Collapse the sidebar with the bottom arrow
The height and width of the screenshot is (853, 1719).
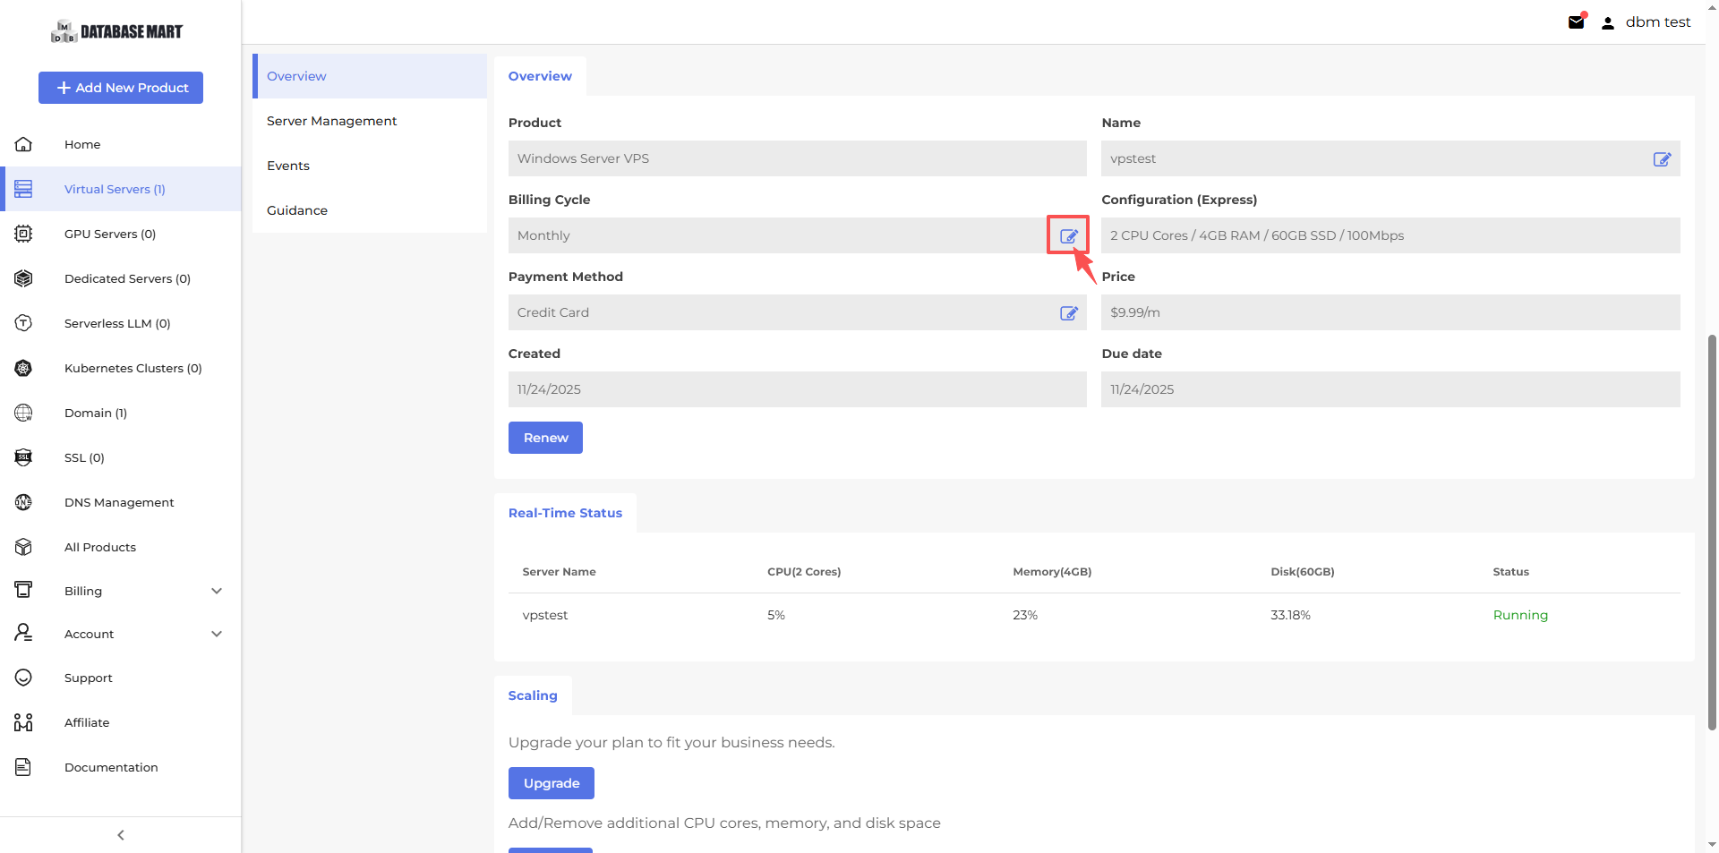[x=121, y=835]
